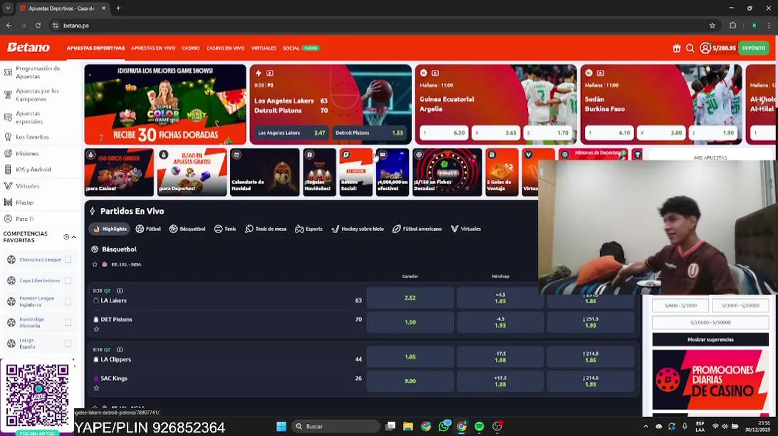Open Misiones in the sidebar

22,154
